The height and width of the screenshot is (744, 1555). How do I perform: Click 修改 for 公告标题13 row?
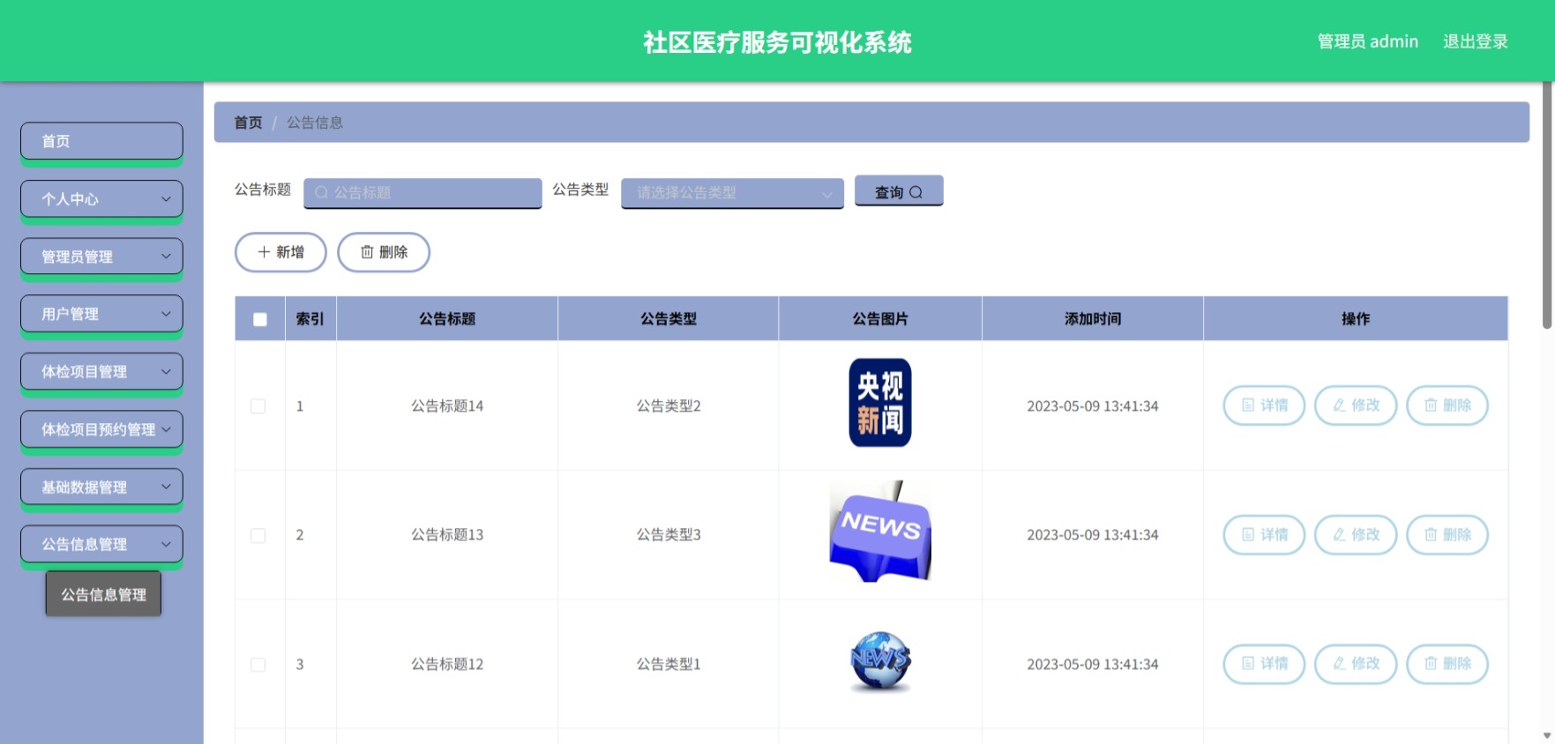(x=1356, y=535)
